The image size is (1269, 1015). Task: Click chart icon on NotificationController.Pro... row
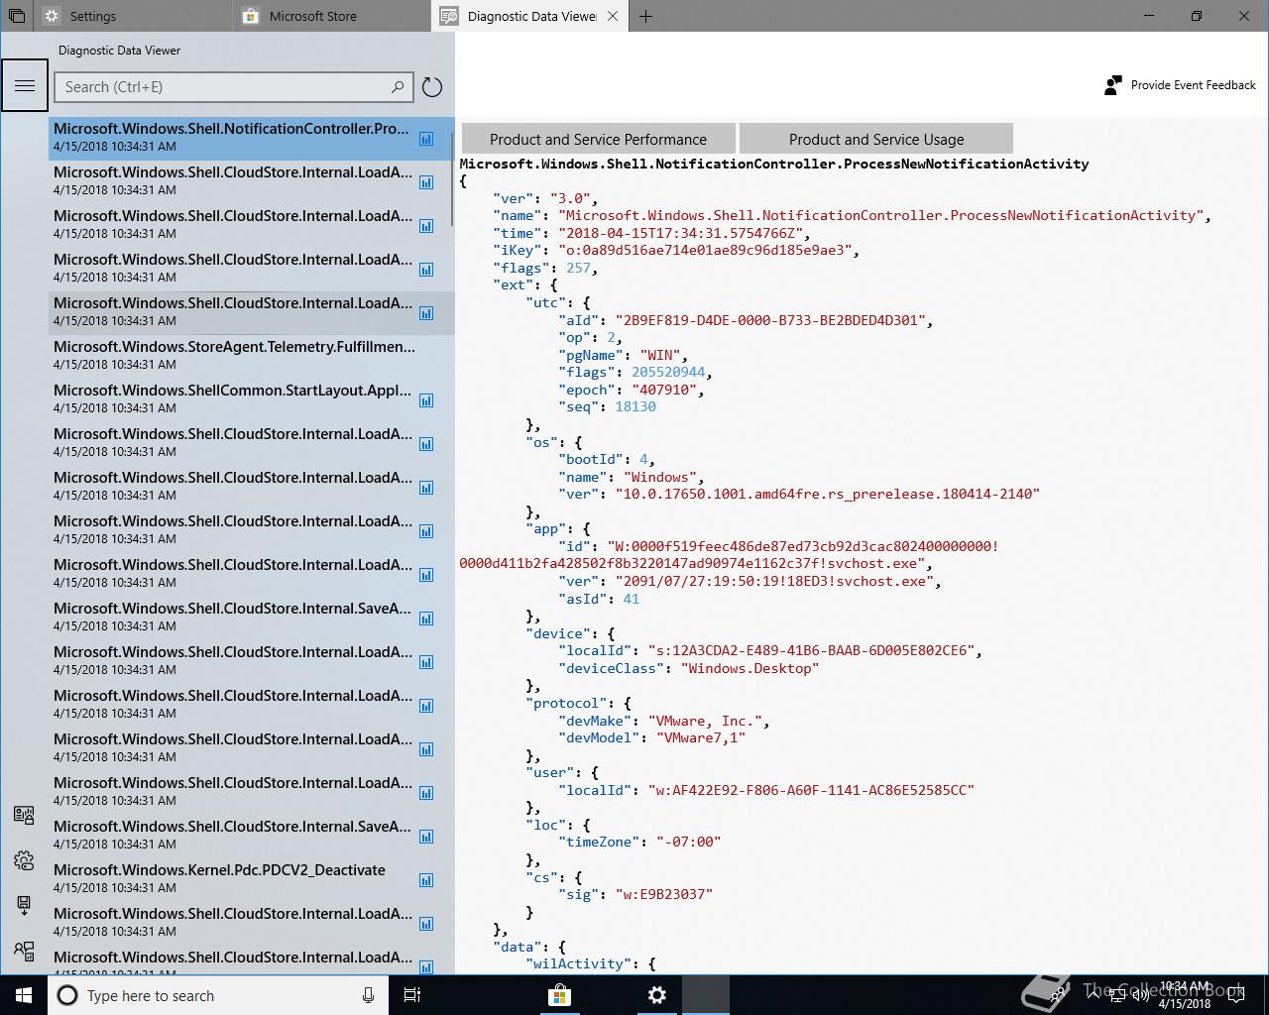pyautogui.click(x=426, y=139)
